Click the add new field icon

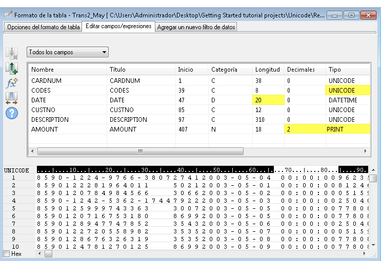click(11, 68)
